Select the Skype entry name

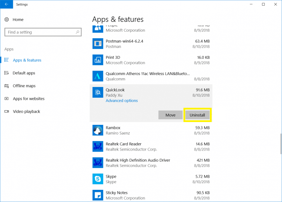[111, 177]
